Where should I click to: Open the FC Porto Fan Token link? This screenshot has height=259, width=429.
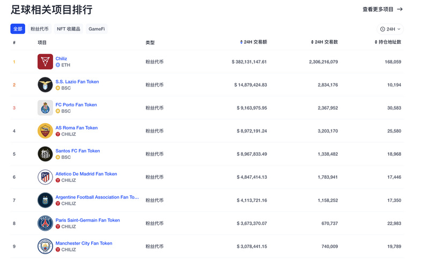click(76, 104)
